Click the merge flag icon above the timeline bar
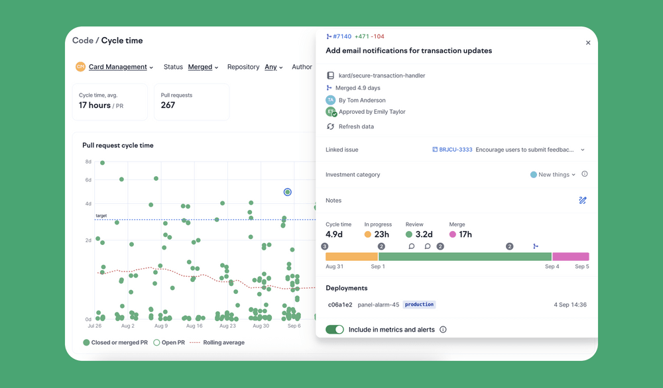 (x=536, y=246)
